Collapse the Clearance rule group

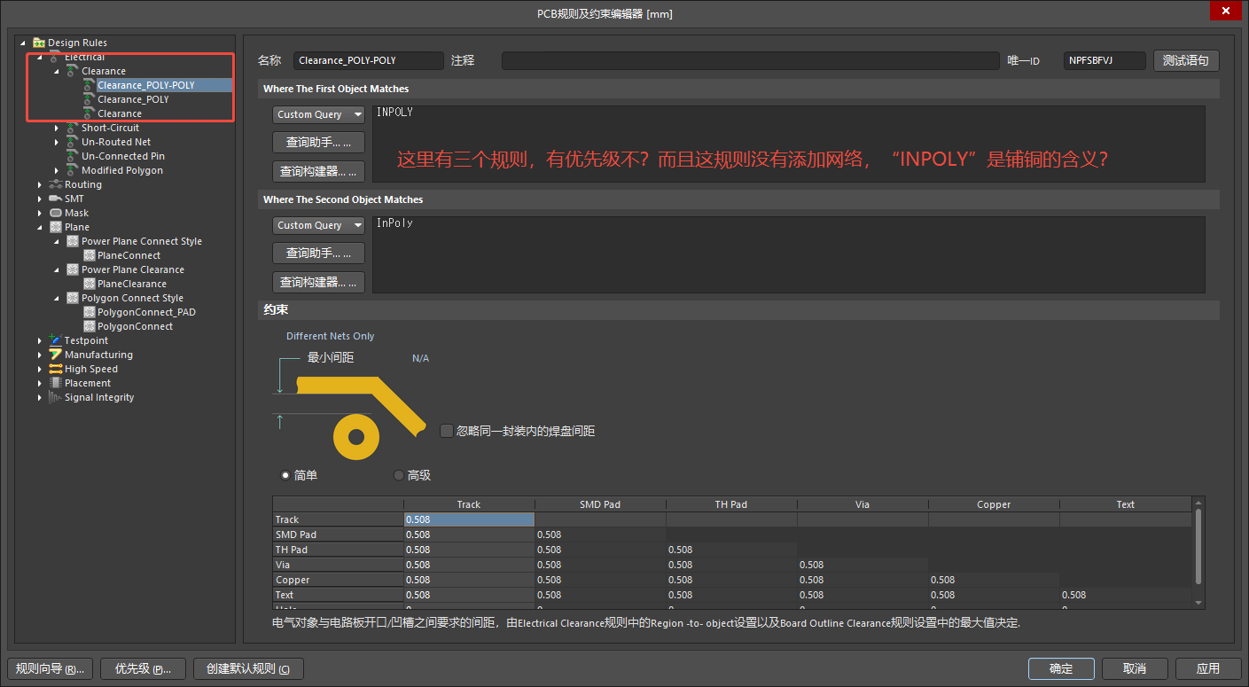[x=57, y=71]
